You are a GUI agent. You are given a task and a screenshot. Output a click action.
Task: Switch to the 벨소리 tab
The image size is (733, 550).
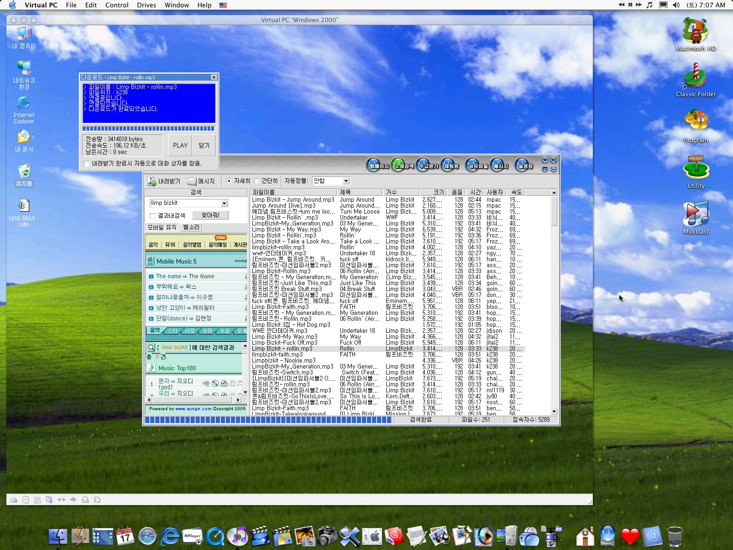[x=191, y=227]
